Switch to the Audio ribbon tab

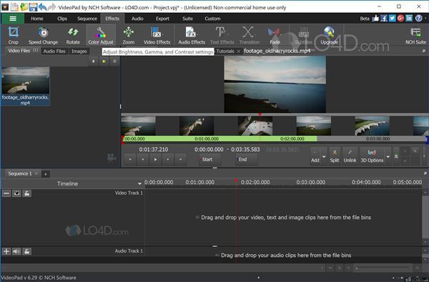(137, 19)
